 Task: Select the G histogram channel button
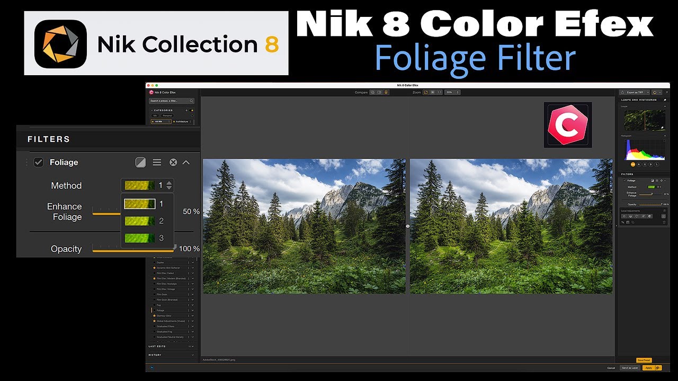(645, 164)
